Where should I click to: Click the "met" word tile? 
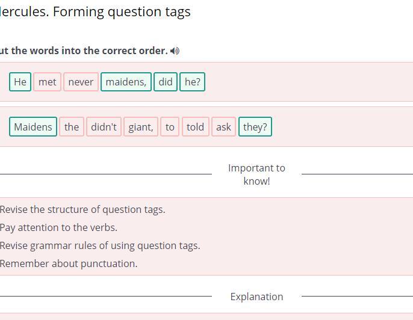pyautogui.click(x=47, y=82)
